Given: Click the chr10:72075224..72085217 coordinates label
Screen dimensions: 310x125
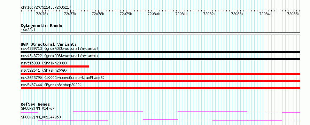Looking at the screenshot, I should click(x=46, y=7).
